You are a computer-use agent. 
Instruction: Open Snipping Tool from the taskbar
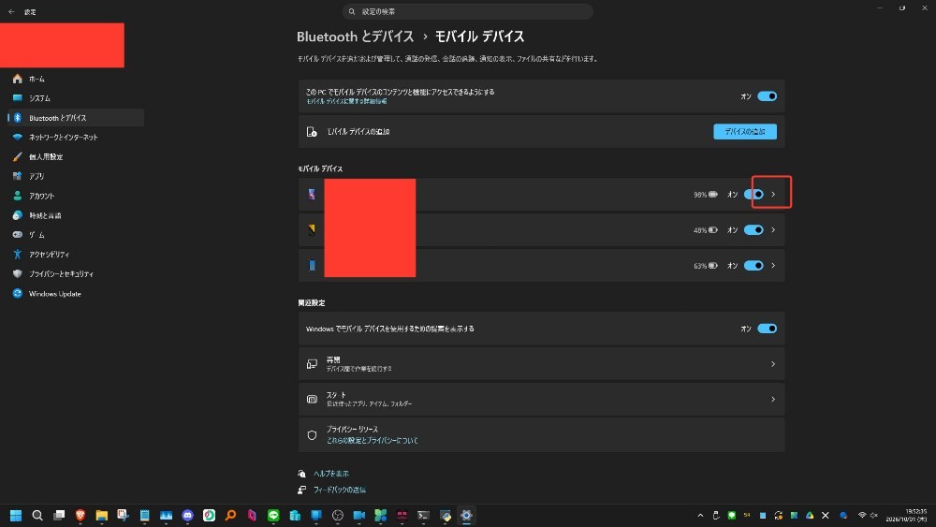coord(123,515)
